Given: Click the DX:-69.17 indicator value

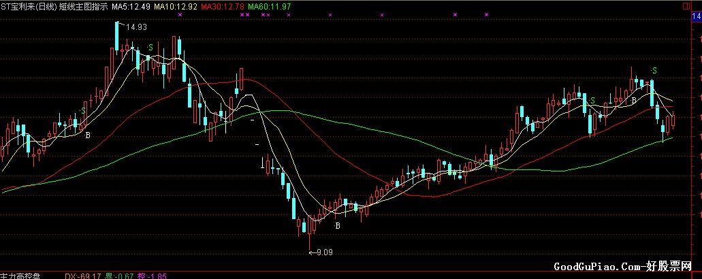Looking at the screenshot, I should click(x=83, y=277).
